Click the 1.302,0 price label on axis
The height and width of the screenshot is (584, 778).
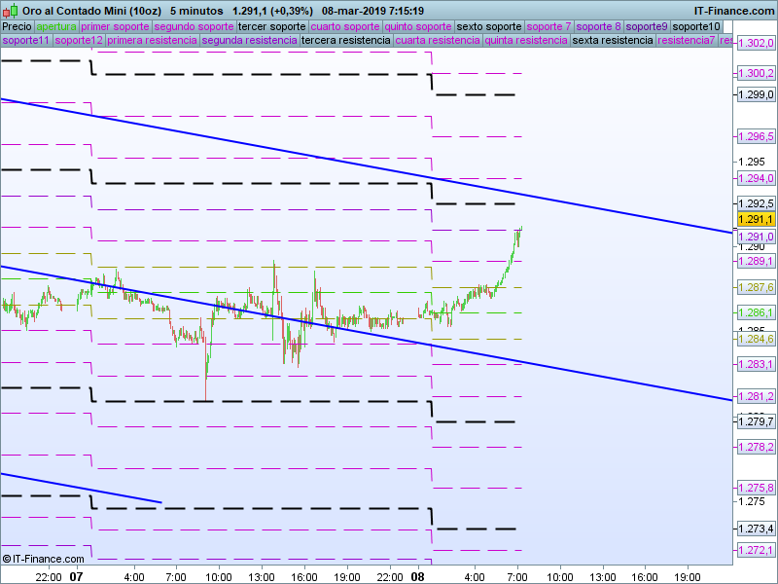click(755, 44)
